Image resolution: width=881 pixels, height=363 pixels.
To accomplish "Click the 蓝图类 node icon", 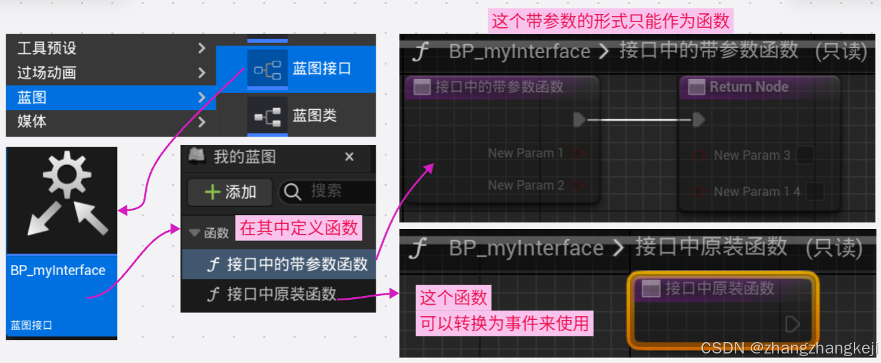I will coord(268,116).
